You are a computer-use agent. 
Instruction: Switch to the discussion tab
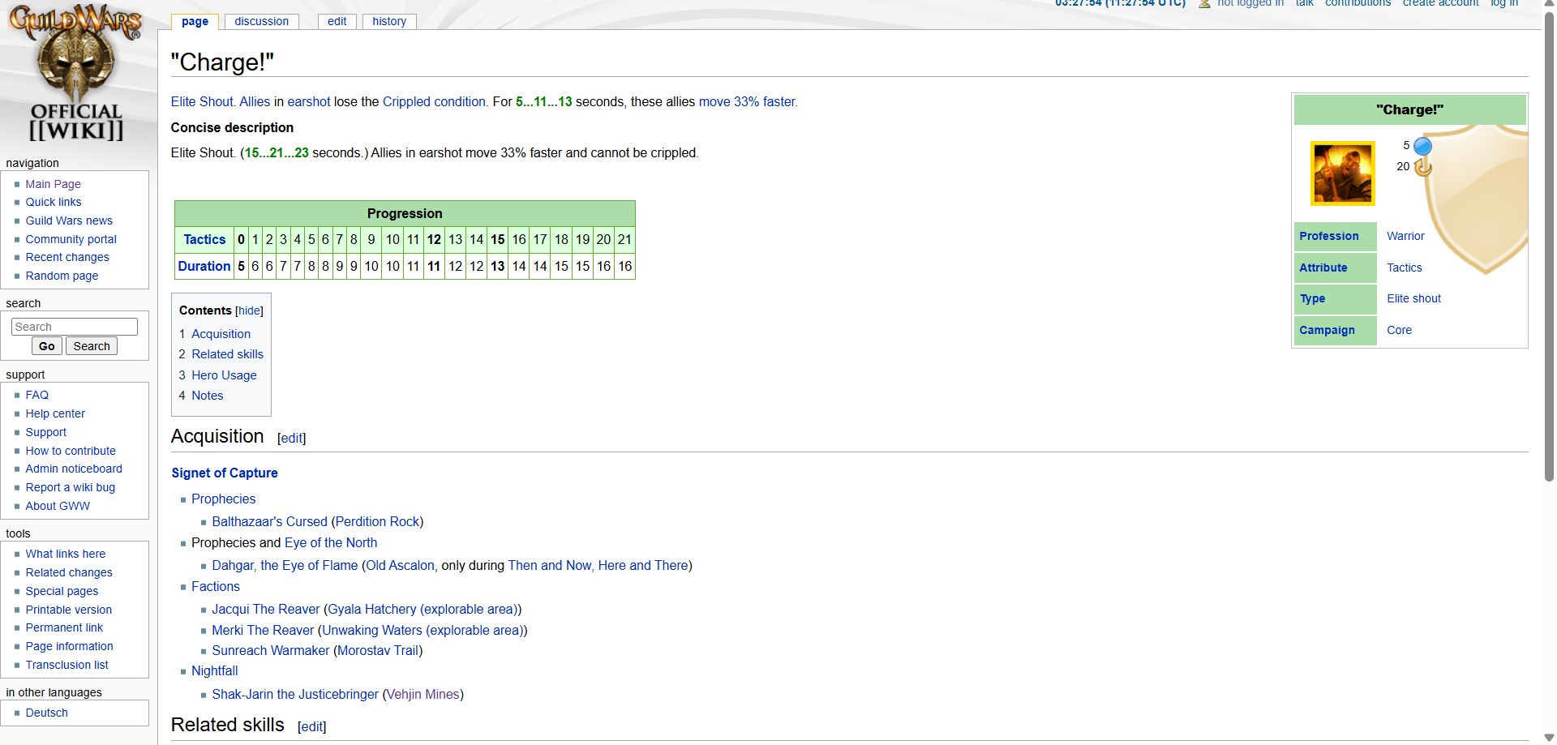pos(261,21)
